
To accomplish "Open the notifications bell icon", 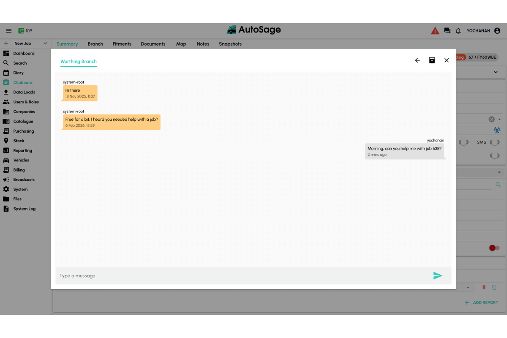I will click(458, 31).
